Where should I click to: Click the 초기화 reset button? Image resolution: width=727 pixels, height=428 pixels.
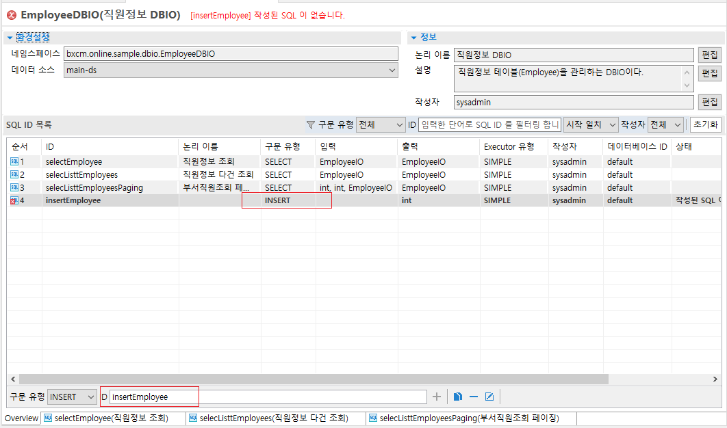(704, 124)
